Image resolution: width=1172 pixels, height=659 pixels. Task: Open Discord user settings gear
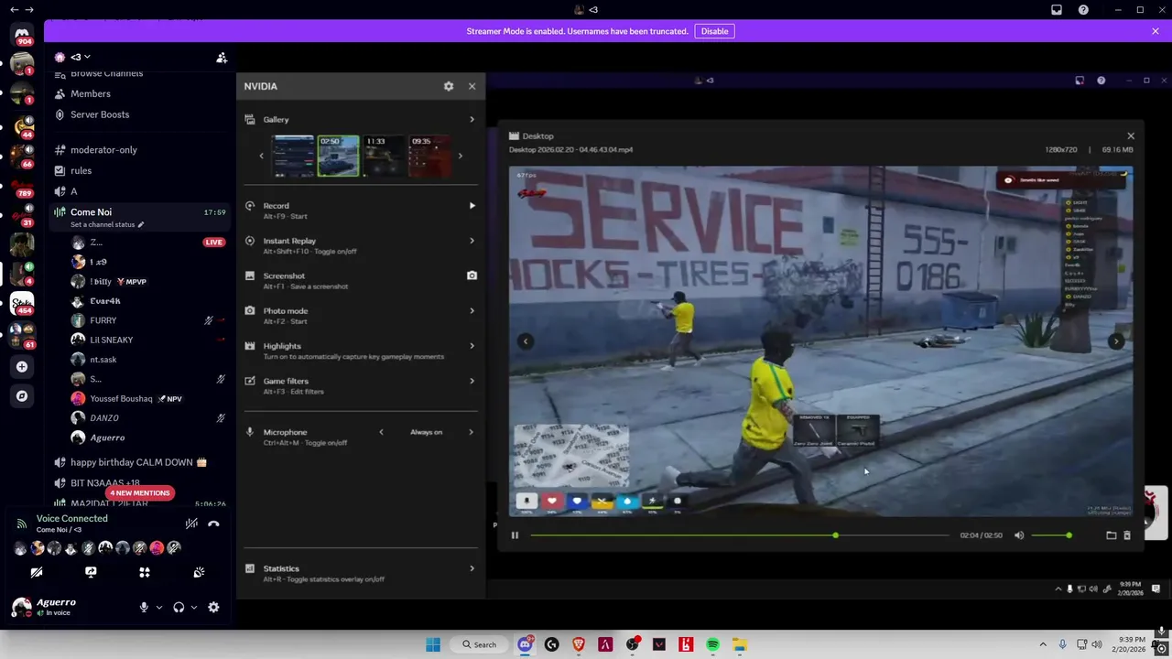213,607
